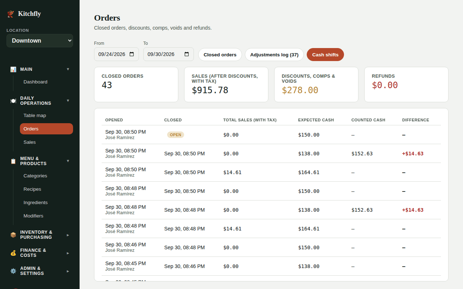The image size is (463, 289).
Task: Open the From date calendar picker icon
Action: [x=132, y=54]
